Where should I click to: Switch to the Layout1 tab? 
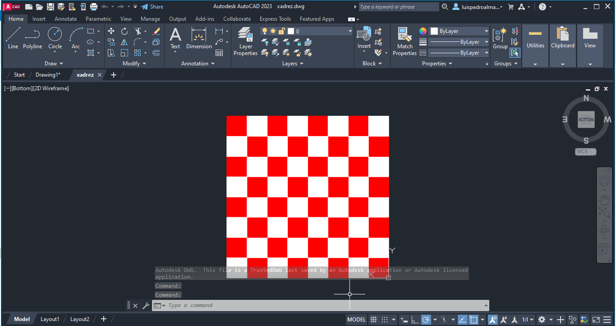[x=50, y=319]
